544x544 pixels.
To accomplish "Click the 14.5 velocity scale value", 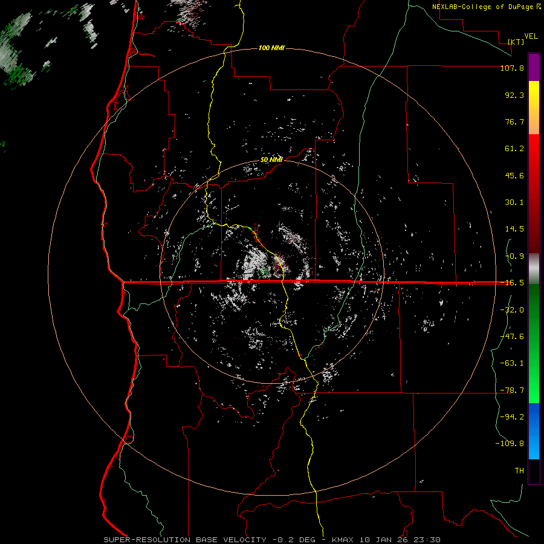I will click(514, 229).
